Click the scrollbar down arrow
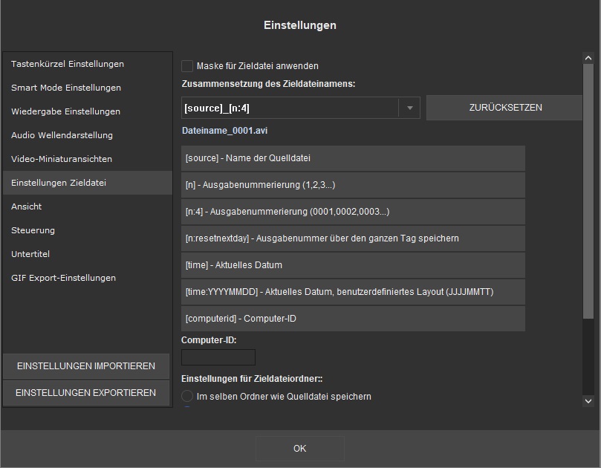Screen dimensions: 601x468 tap(588, 400)
